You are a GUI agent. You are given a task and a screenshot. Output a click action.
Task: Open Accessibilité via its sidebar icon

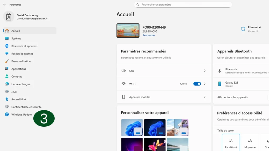pos(7,99)
